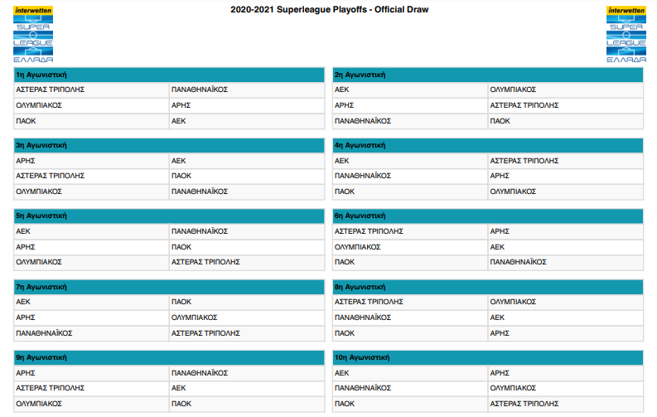Click away team ΟΛΥΜΠΙΑΚΟΣ in round 2
This screenshot has width=657, height=417.
tap(513, 90)
